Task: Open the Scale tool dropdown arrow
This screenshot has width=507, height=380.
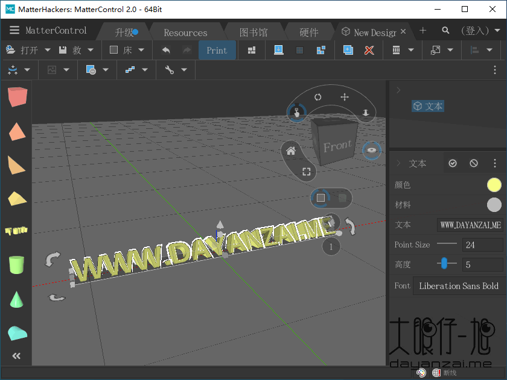Action: pos(450,50)
